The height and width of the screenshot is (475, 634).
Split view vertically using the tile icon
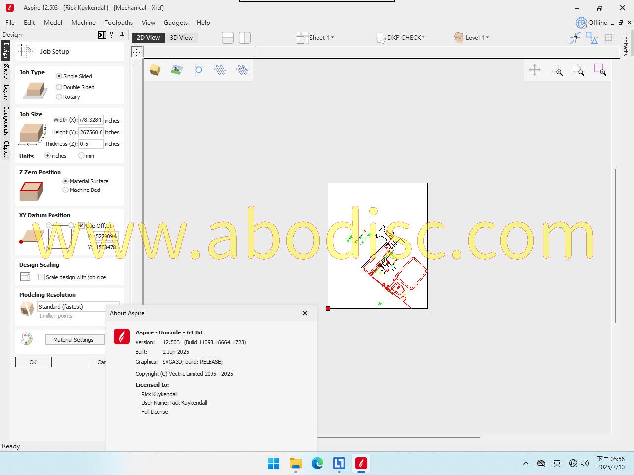coord(245,38)
